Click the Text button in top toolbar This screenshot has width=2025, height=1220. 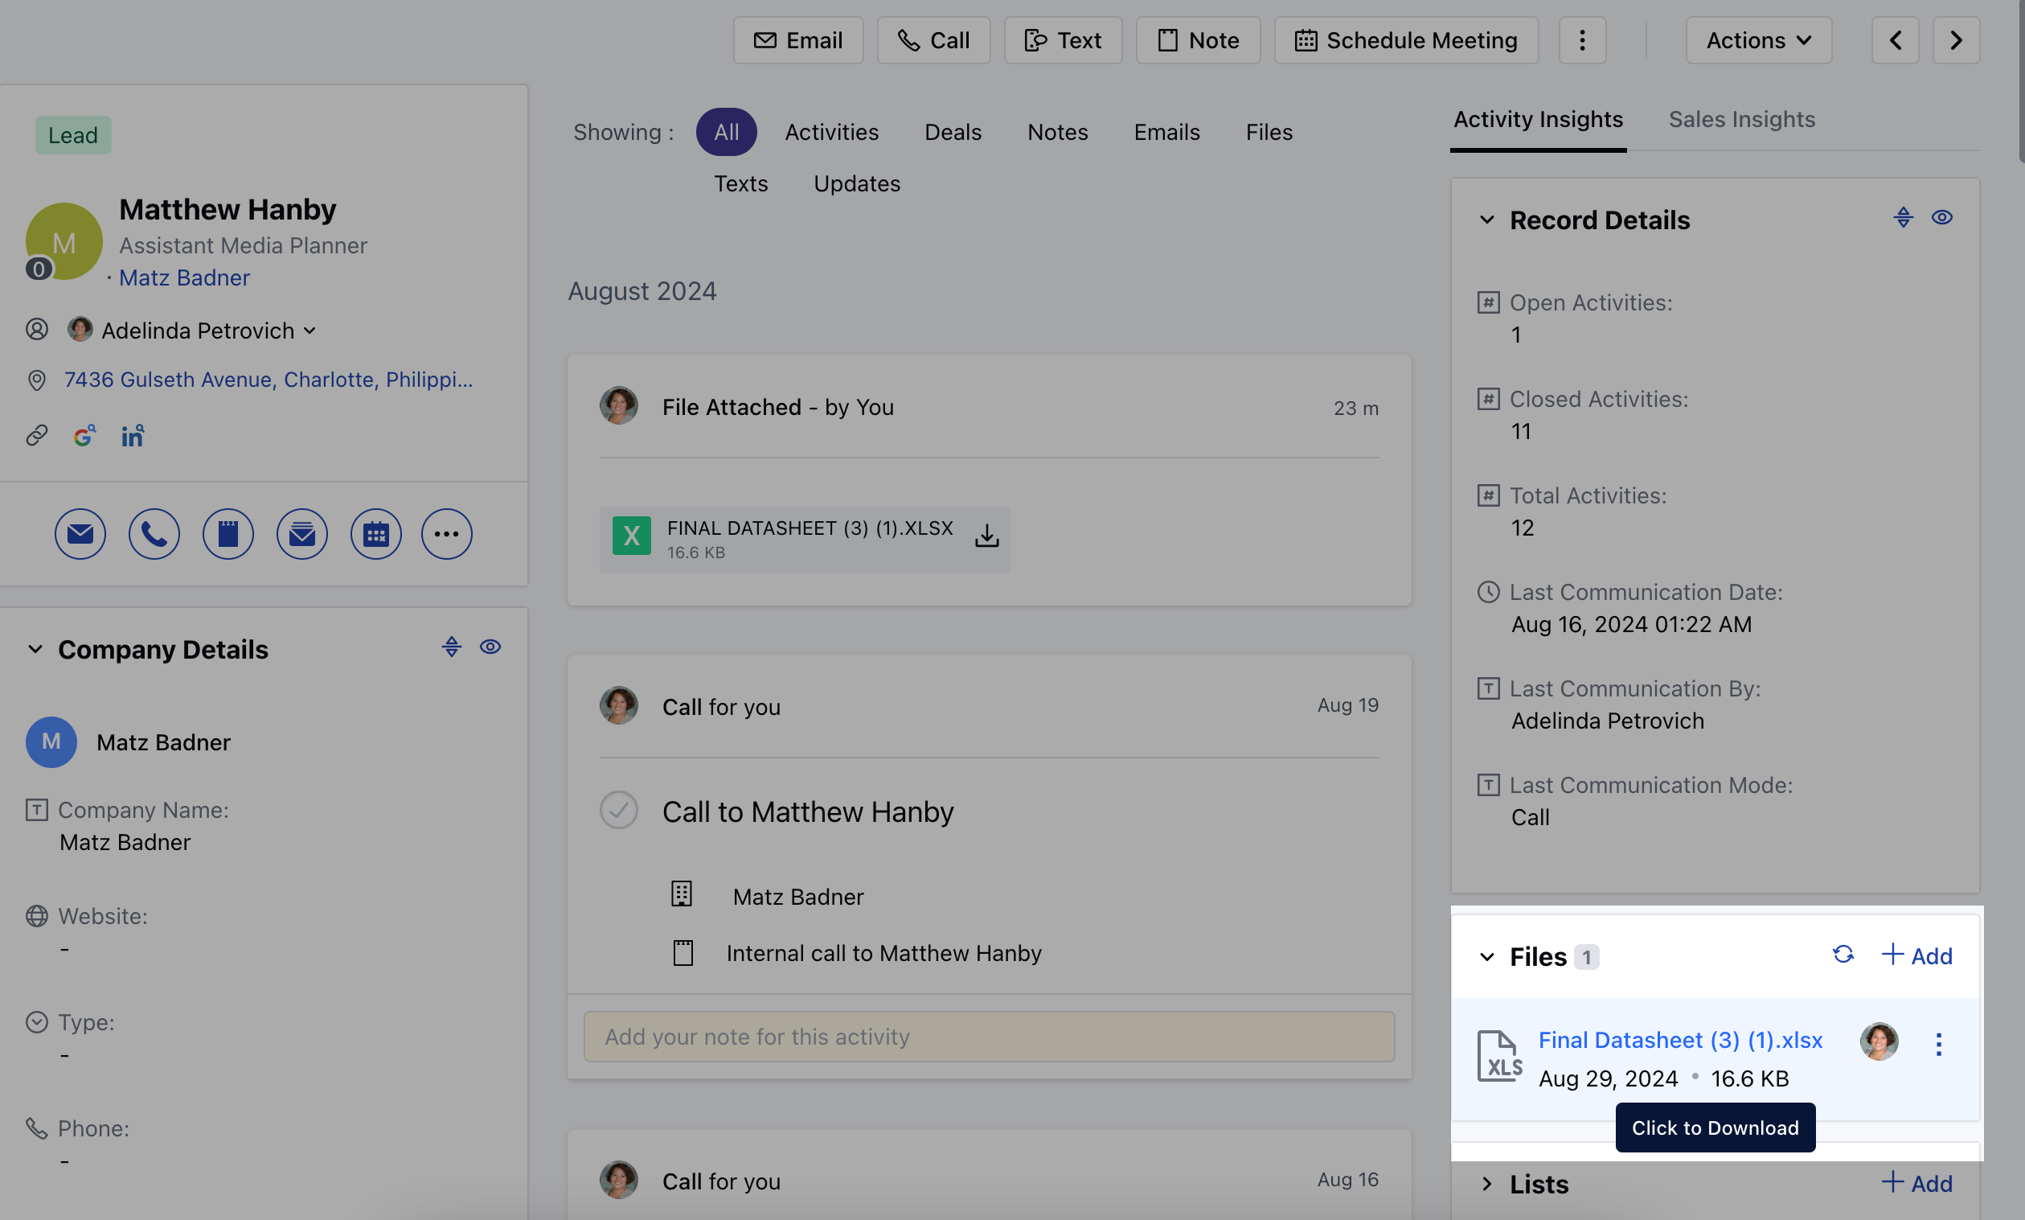tap(1062, 40)
